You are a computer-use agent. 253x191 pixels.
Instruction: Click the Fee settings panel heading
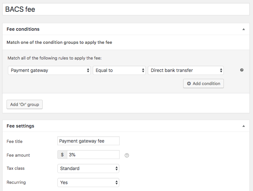(20, 126)
